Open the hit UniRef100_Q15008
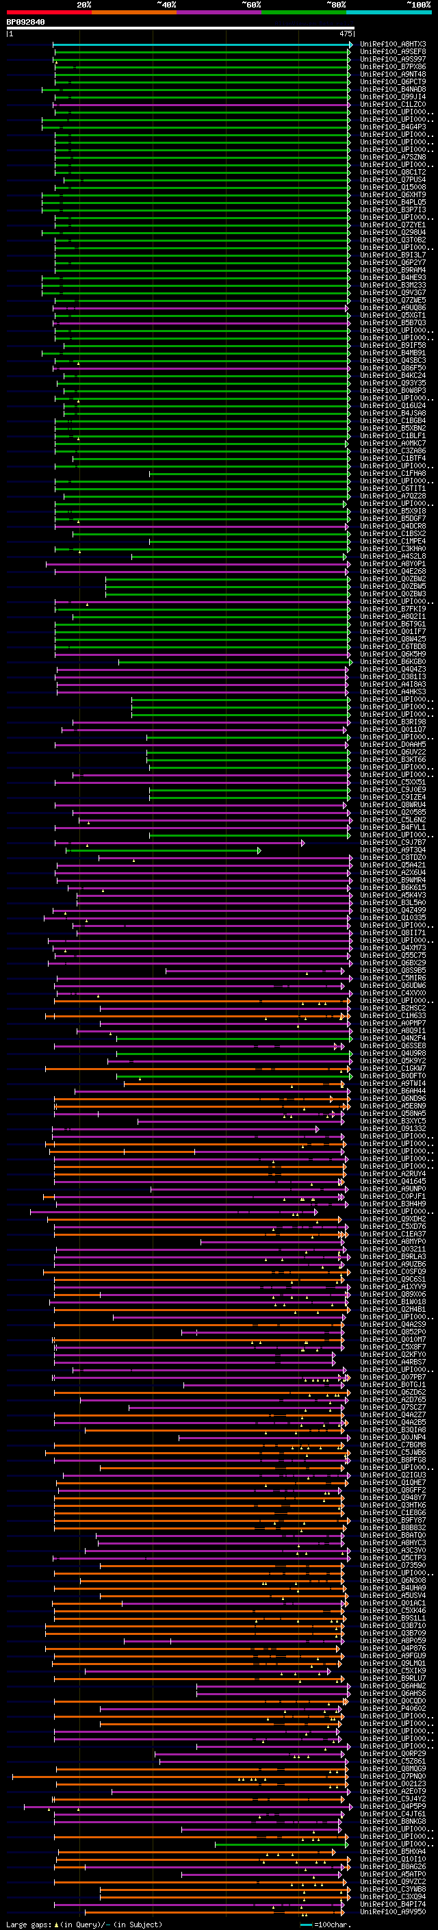The image size is (438, 1930). point(393,188)
